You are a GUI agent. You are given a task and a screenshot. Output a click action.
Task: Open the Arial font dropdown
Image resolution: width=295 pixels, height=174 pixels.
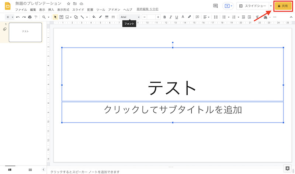pos(131,17)
